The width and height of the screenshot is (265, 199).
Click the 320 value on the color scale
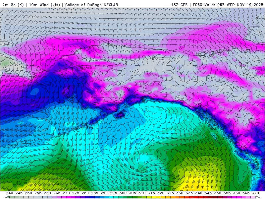click(161, 193)
